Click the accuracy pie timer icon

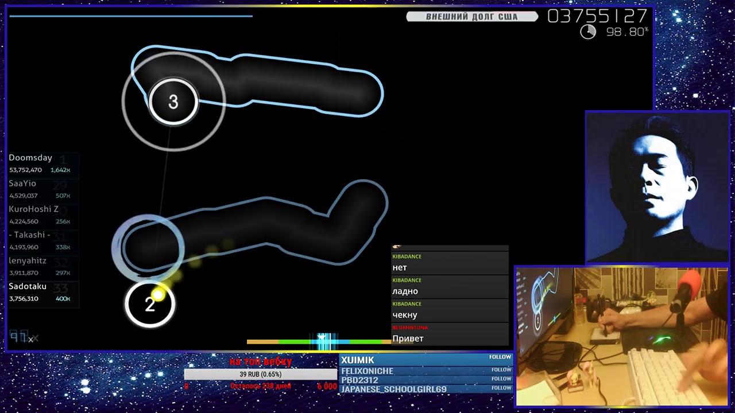coord(588,32)
